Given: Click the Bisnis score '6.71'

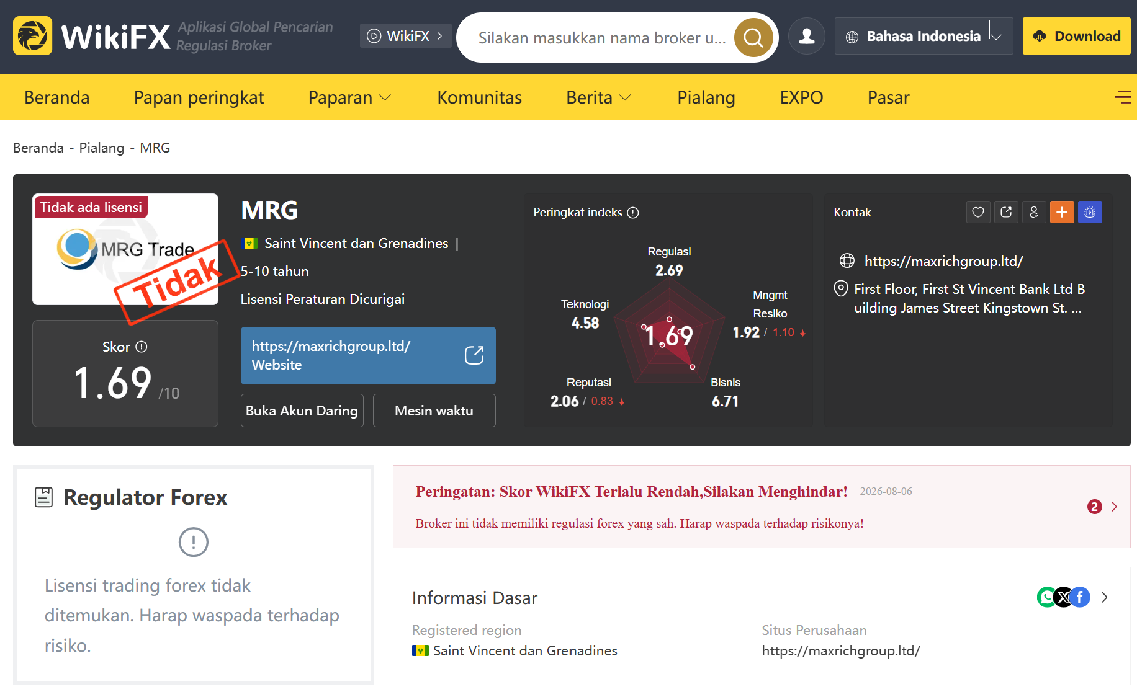Looking at the screenshot, I should pyautogui.click(x=725, y=401).
